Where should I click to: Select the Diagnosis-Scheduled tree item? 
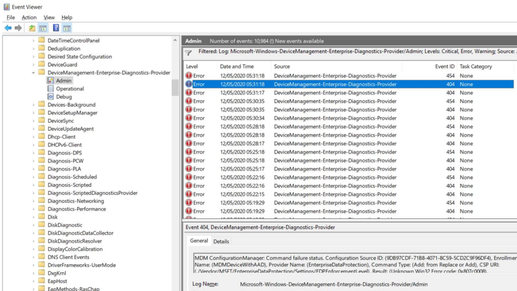click(72, 177)
